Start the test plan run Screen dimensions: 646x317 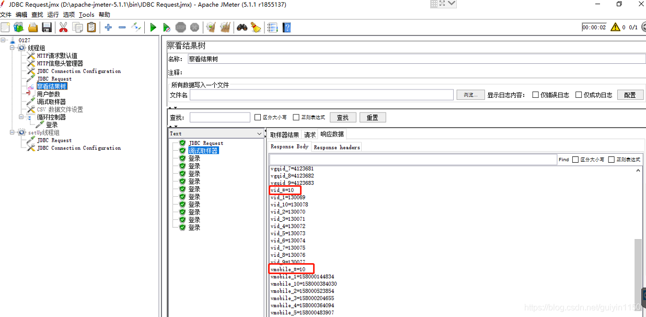pos(153,27)
